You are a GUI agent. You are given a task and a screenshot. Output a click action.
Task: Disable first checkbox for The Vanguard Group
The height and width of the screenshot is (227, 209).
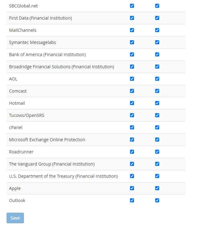tap(132, 164)
